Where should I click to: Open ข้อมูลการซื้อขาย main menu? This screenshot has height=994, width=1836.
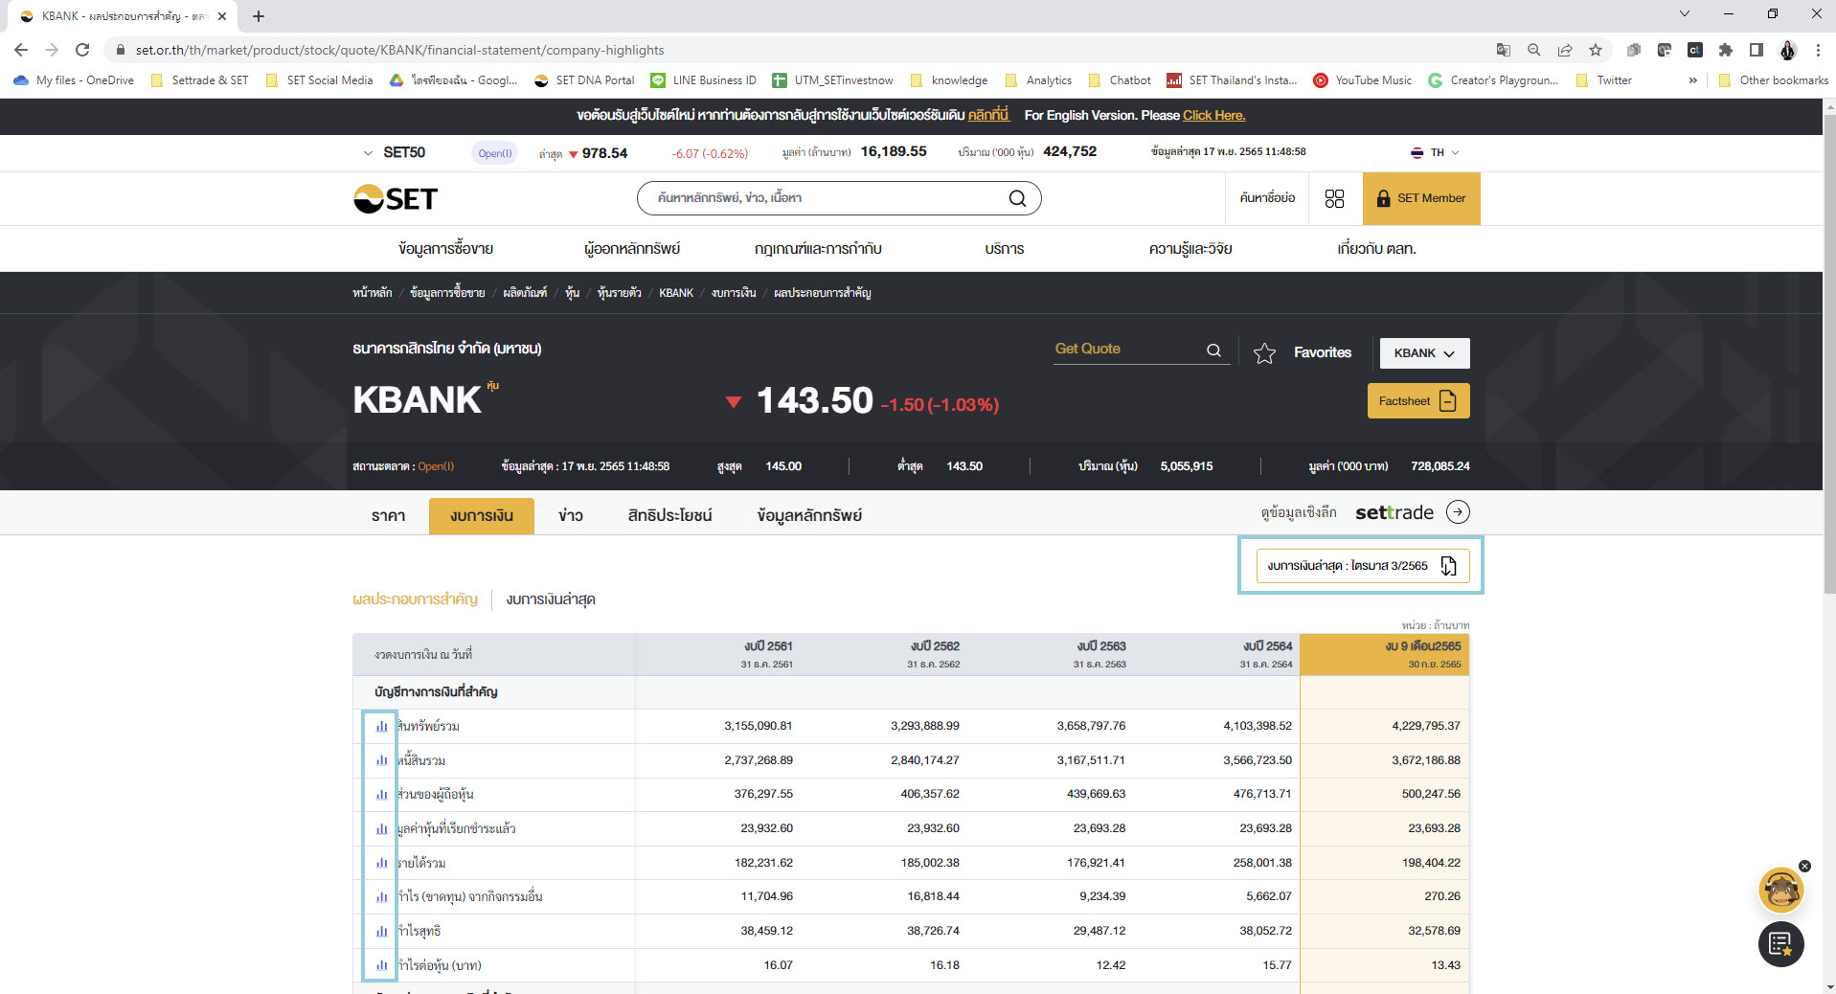[x=445, y=249]
